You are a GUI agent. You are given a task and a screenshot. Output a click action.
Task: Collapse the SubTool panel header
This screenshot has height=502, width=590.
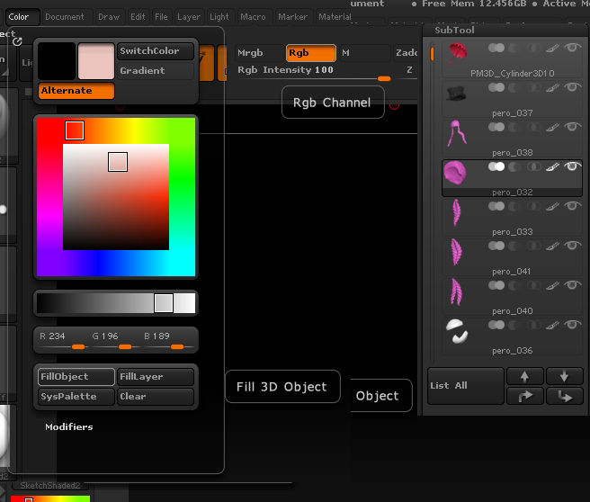click(454, 30)
